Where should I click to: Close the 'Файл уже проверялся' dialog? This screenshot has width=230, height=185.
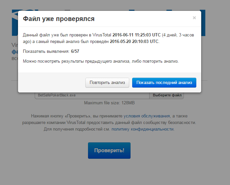point(194,18)
